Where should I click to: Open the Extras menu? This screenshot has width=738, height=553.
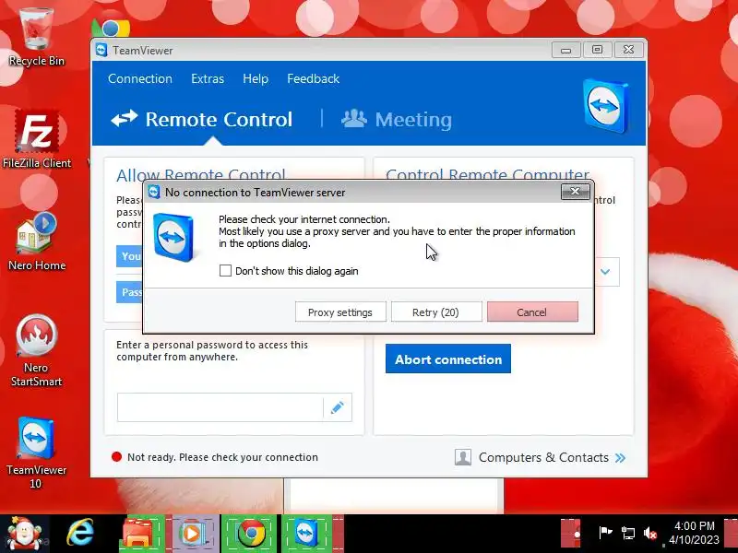(208, 78)
